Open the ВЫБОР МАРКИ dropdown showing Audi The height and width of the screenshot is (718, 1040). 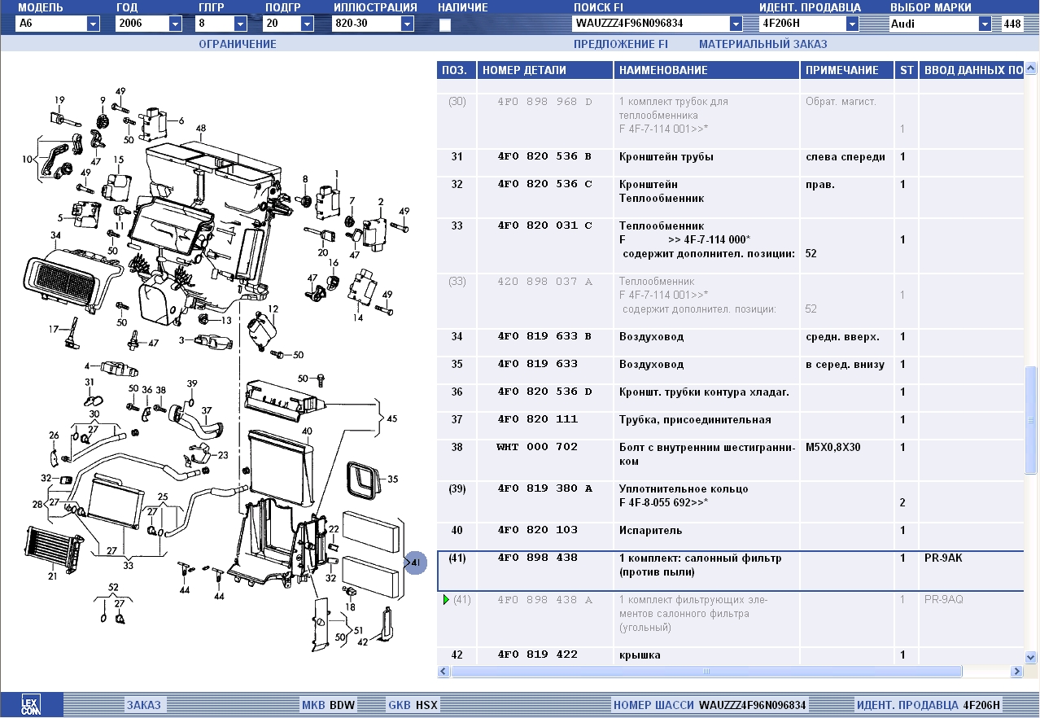point(985,24)
